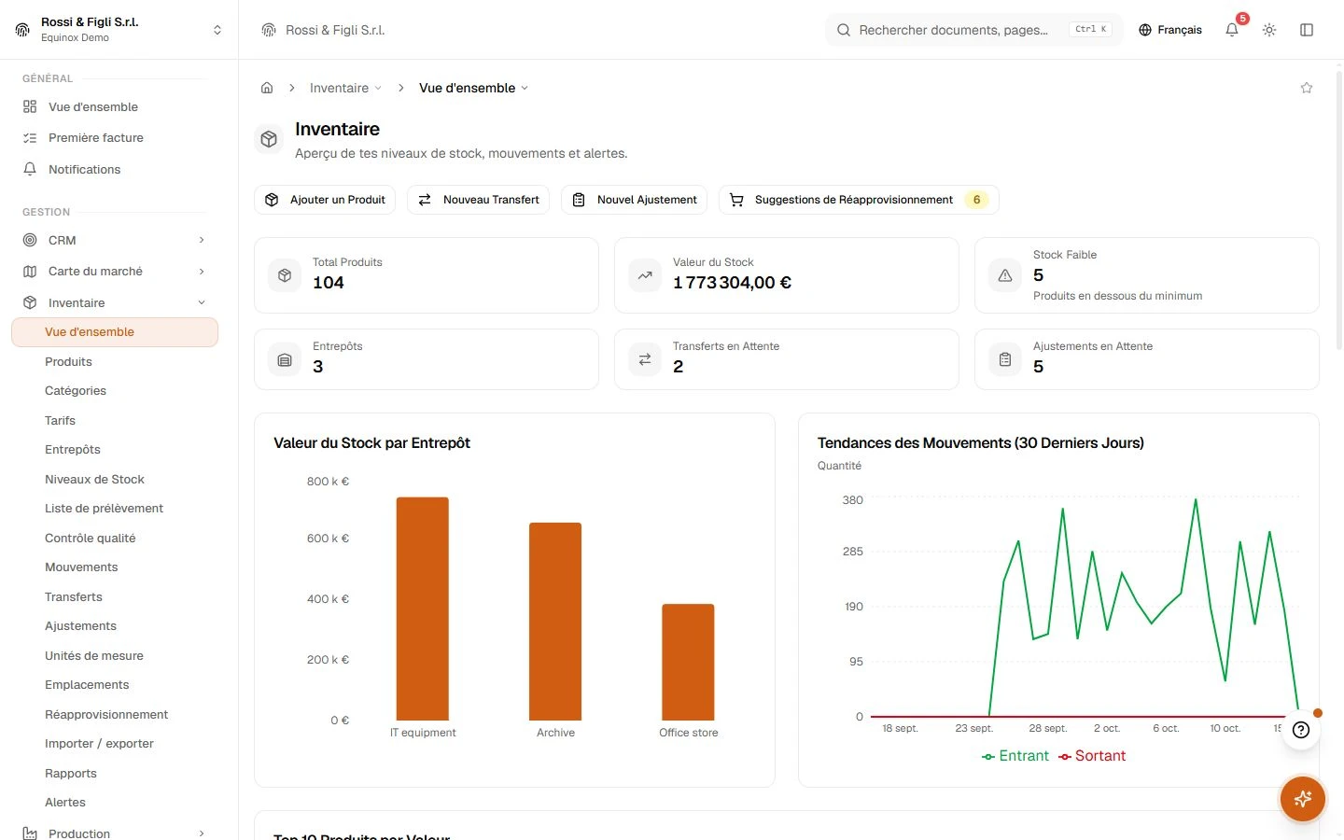Image resolution: width=1344 pixels, height=840 pixels.
Task: Open Niveaux de Stock page
Action: (115, 479)
